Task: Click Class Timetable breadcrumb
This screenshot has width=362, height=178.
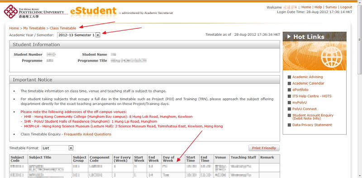Action: pos(63,28)
